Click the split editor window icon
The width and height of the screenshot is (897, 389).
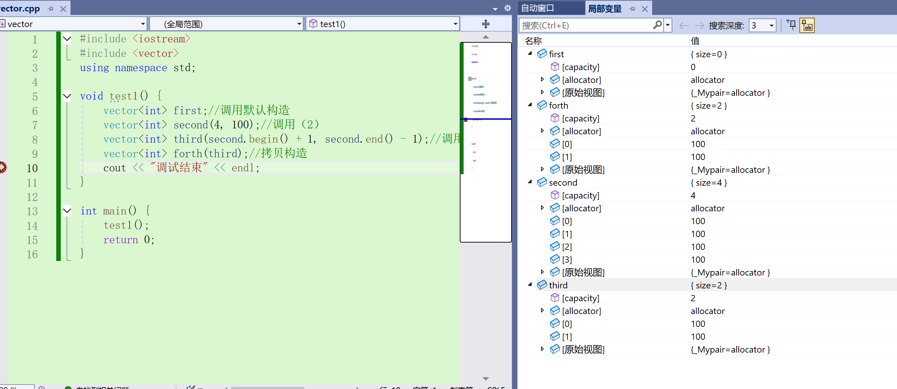[485, 24]
